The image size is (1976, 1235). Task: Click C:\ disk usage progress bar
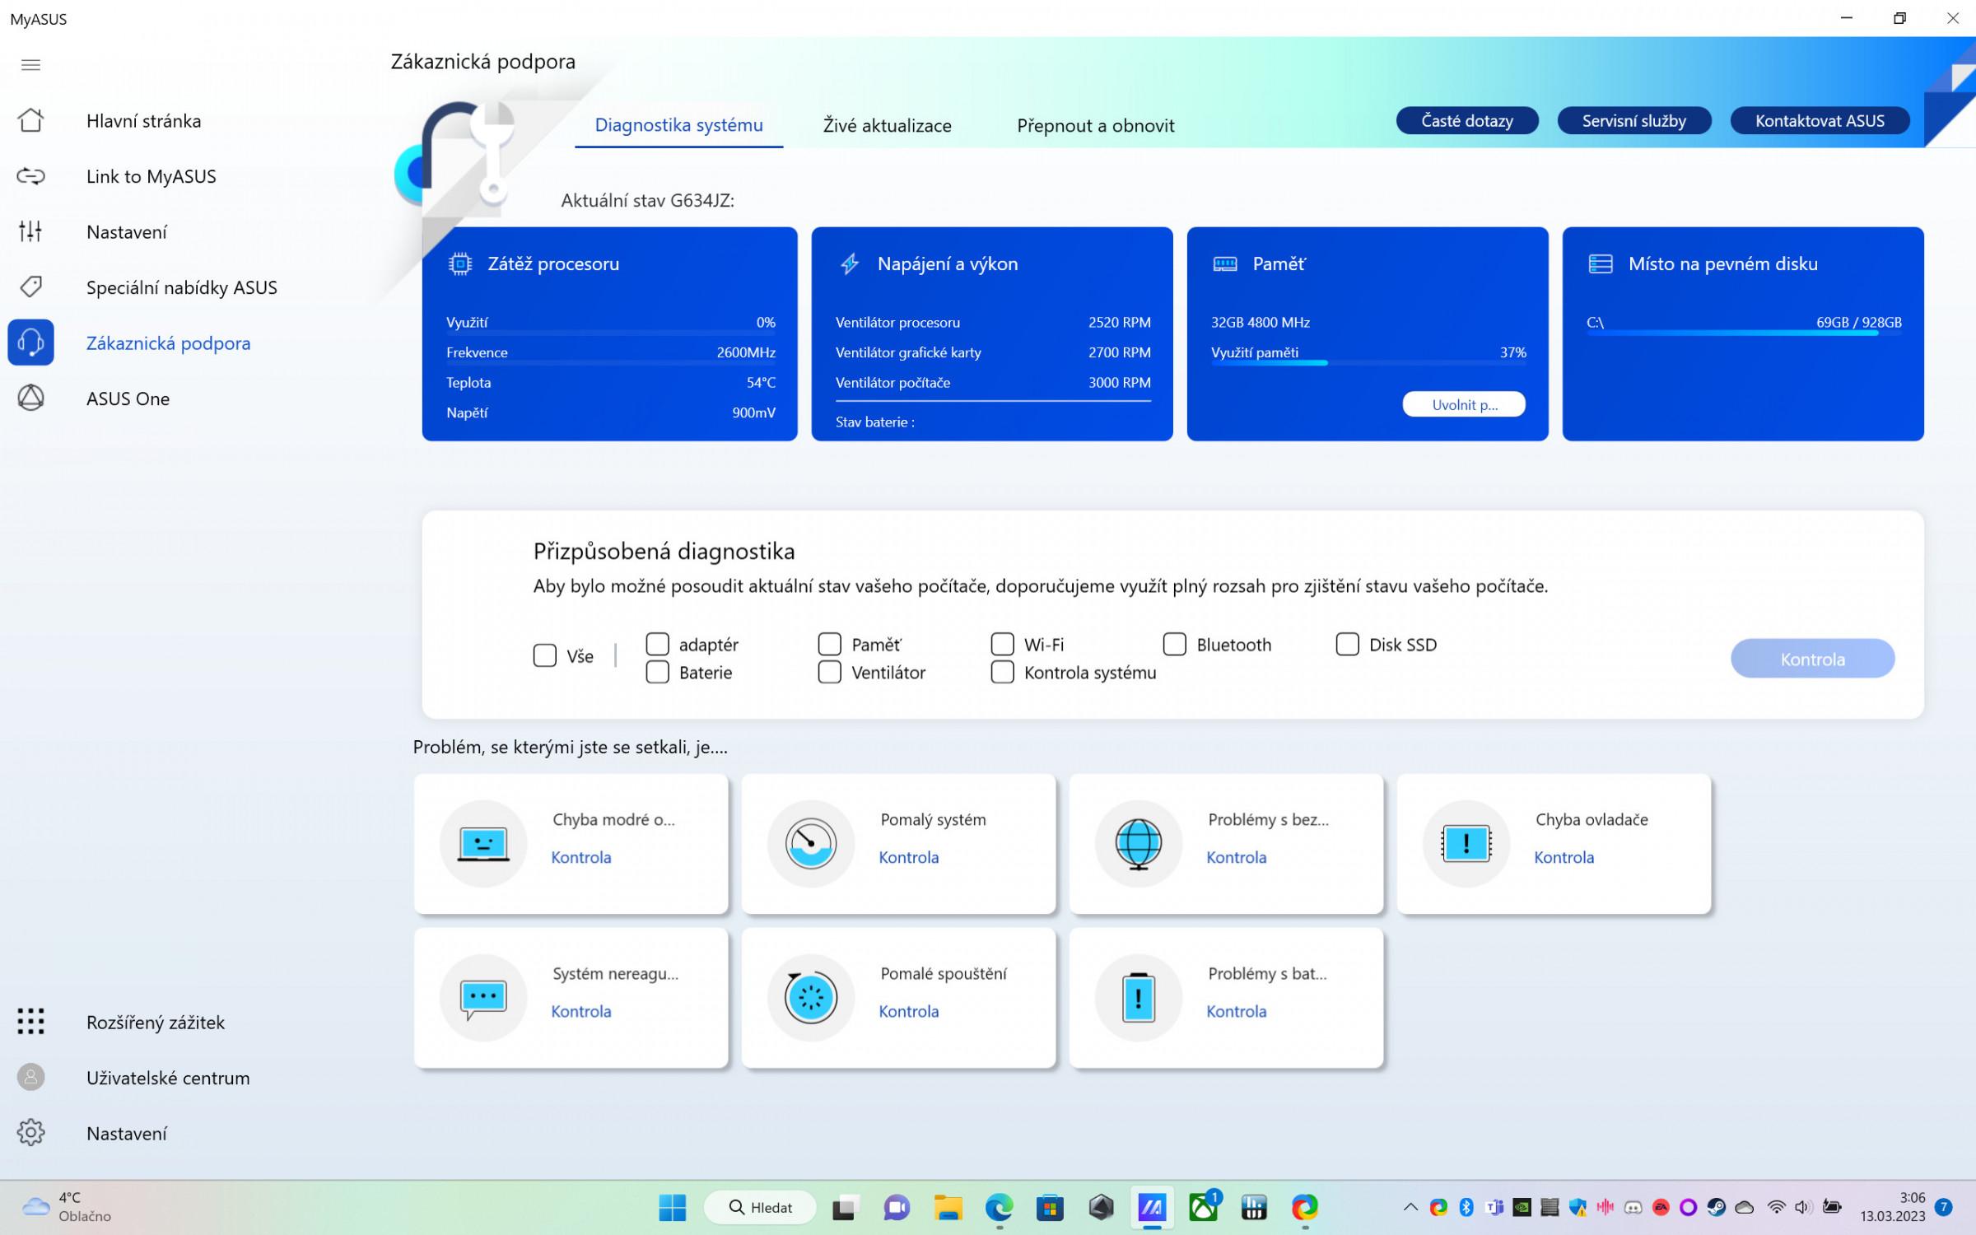[1743, 333]
